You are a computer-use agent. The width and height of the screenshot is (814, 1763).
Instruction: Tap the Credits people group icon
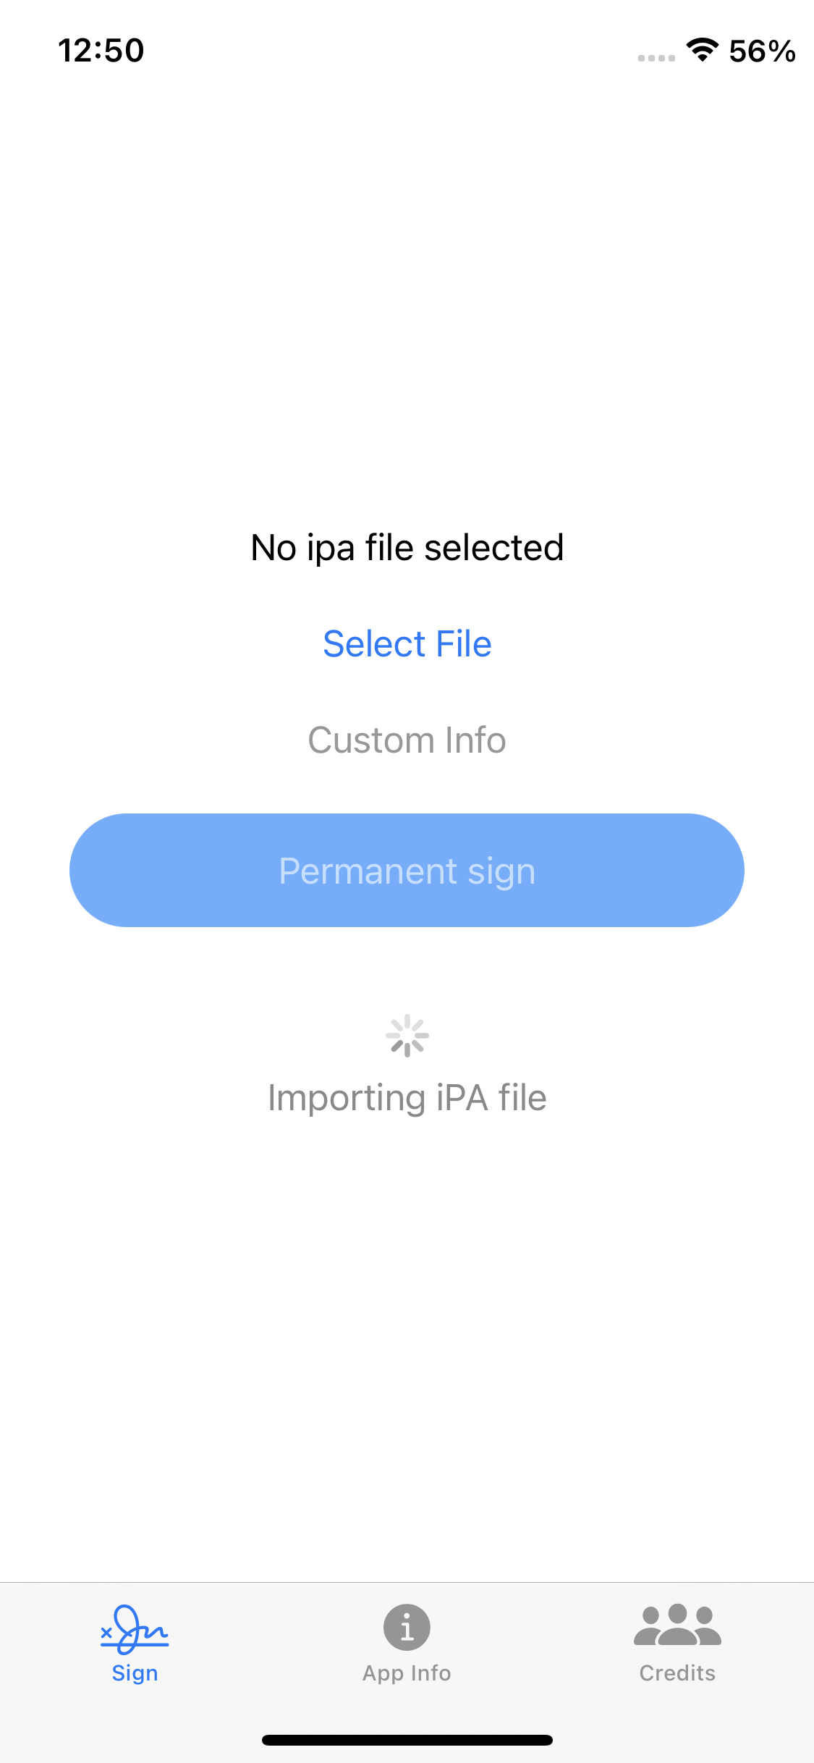(677, 1625)
